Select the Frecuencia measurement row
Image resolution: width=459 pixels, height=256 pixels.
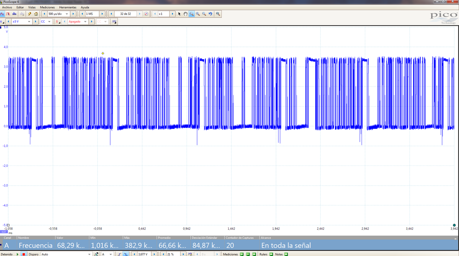click(230, 245)
